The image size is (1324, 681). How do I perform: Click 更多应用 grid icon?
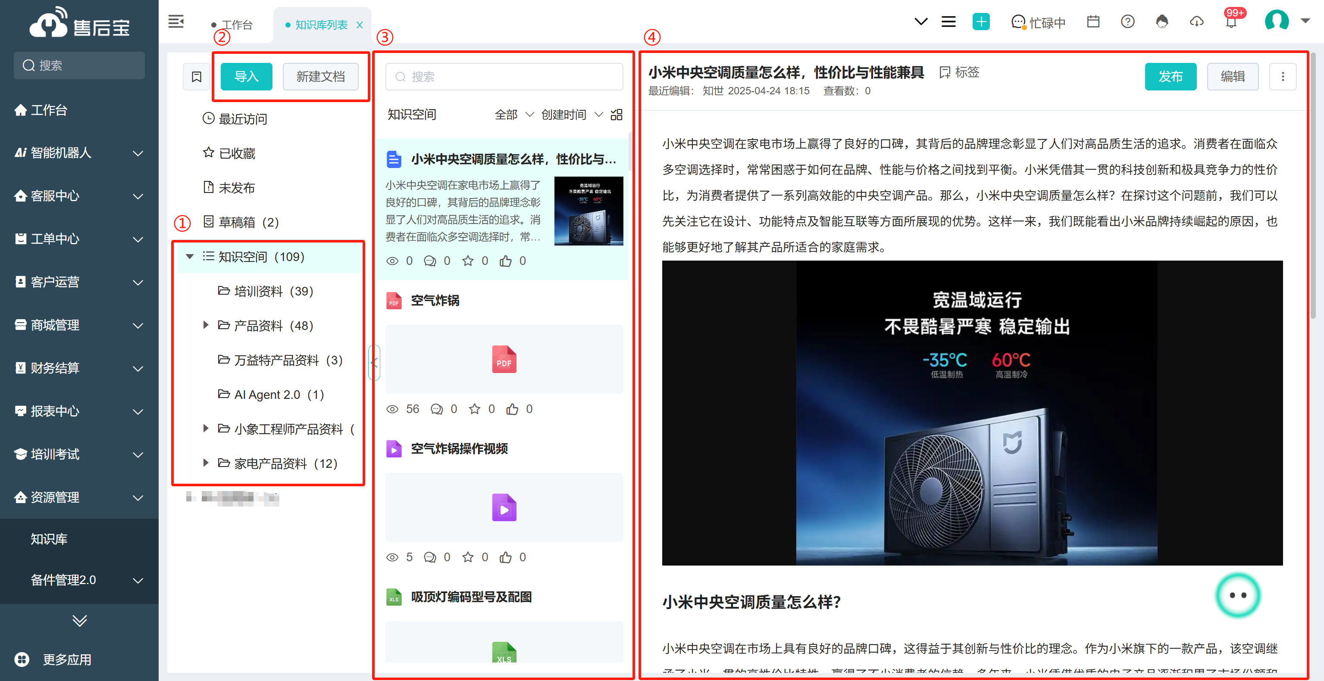[22, 659]
